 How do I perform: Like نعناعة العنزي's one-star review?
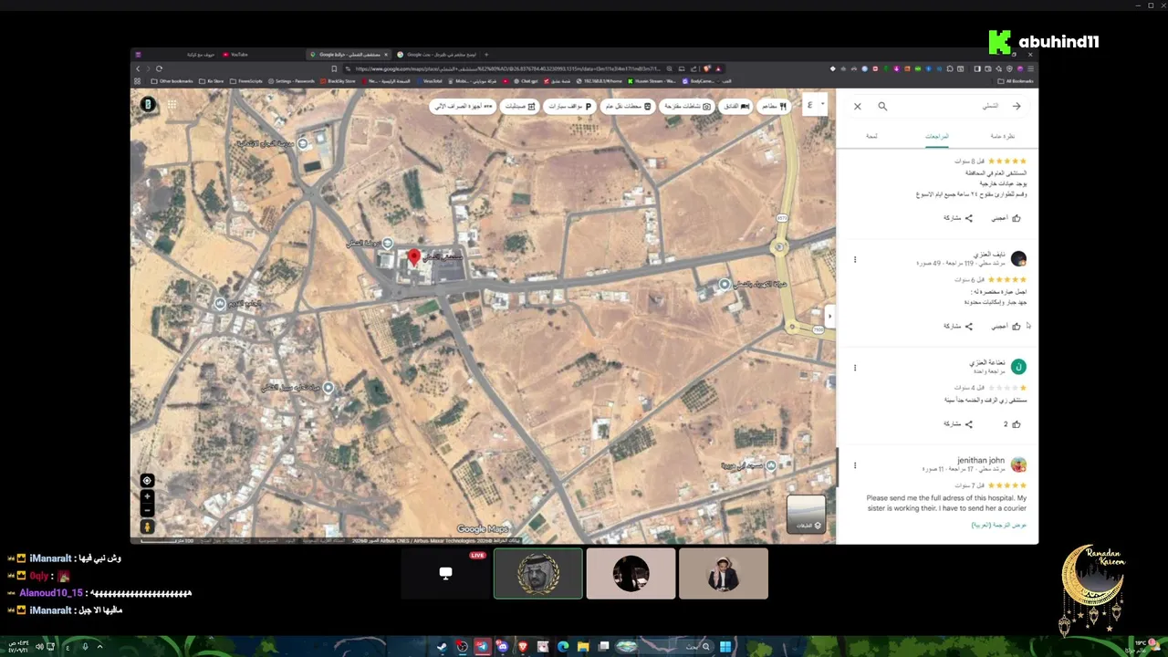point(1012,424)
